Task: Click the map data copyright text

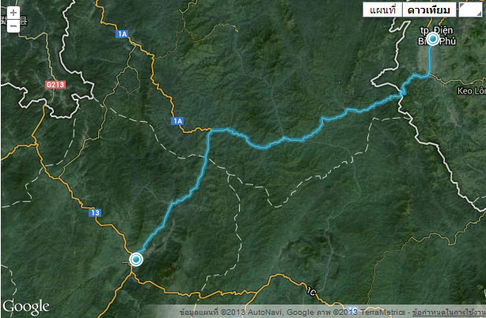Action: tap(294, 312)
